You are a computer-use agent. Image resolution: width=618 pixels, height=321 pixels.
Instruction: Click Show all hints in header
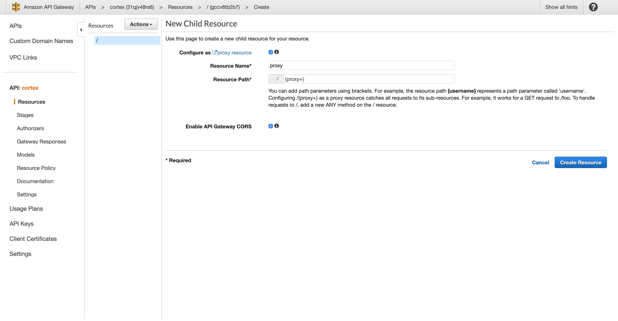561,7
